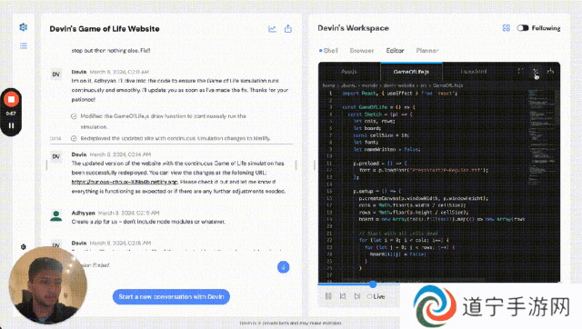This screenshot has height=329, width=582.
Task: Open the usage chart icon in header
Action: pyautogui.click(x=273, y=29)
